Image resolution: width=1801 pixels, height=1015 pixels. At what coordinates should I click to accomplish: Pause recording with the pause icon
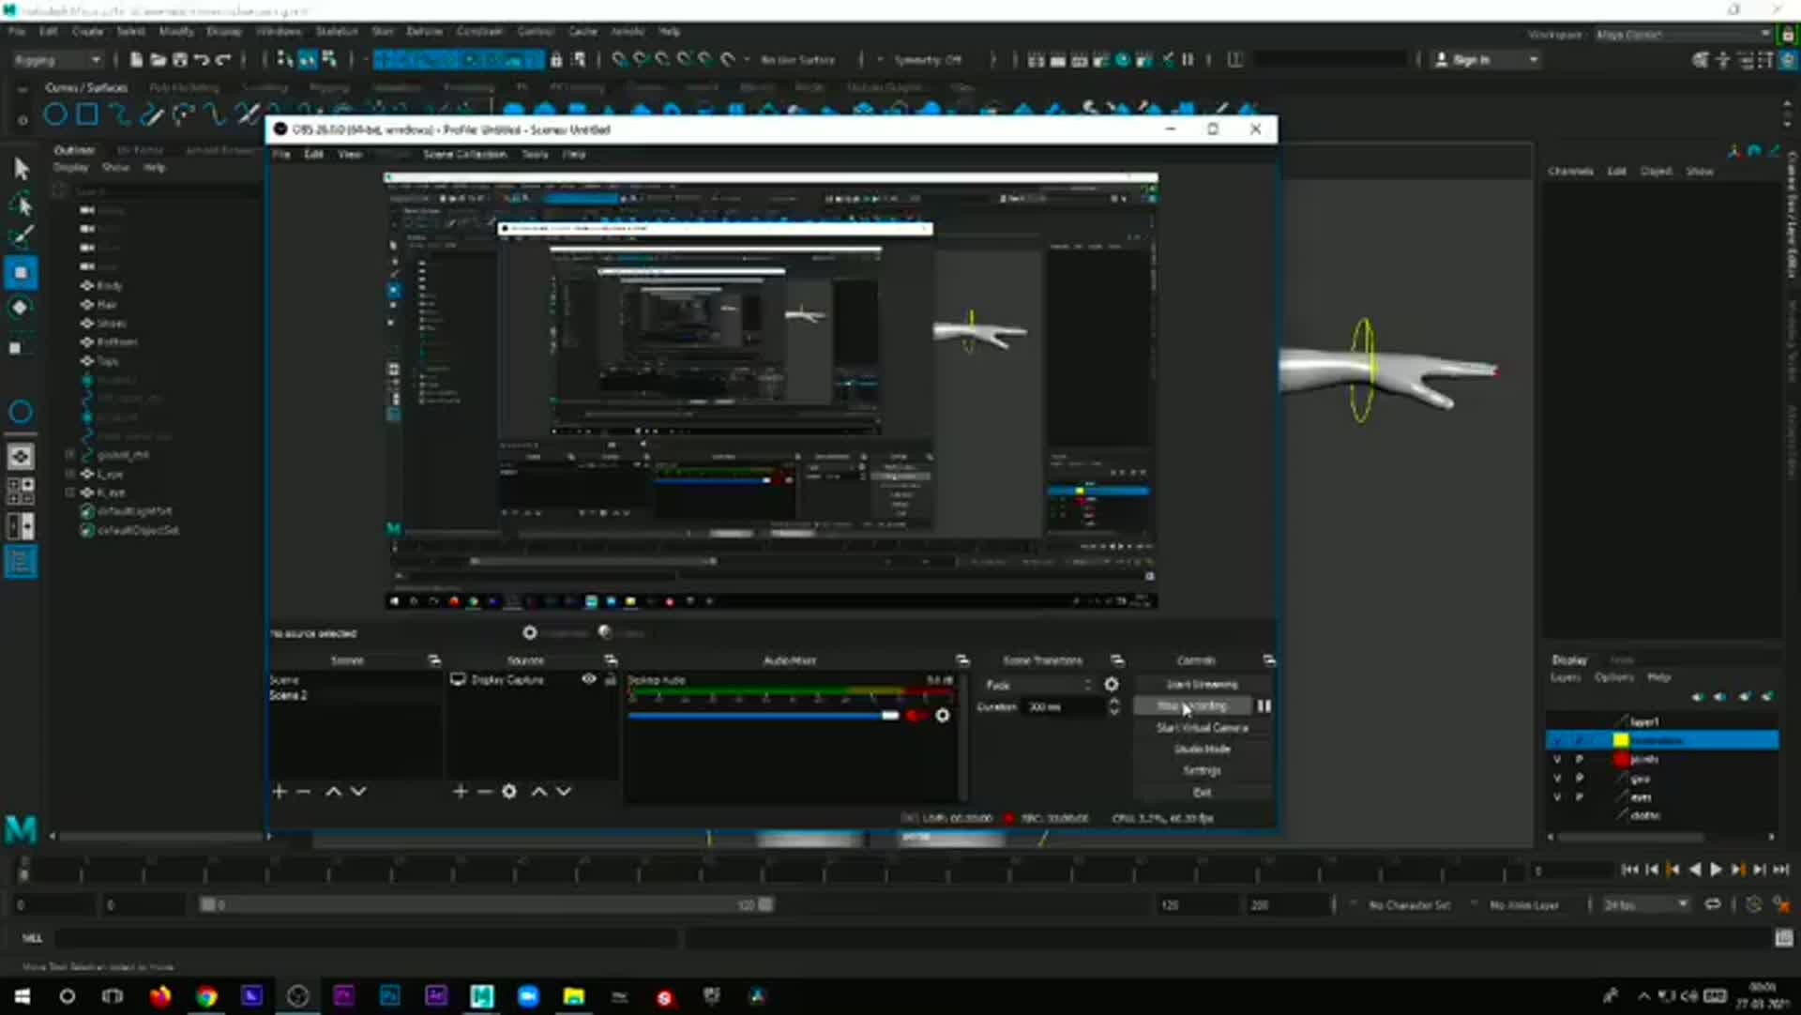pos(1264,706)
